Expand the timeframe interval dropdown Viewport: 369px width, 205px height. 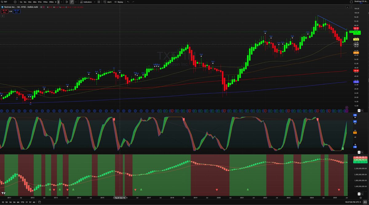pos(61,2)
